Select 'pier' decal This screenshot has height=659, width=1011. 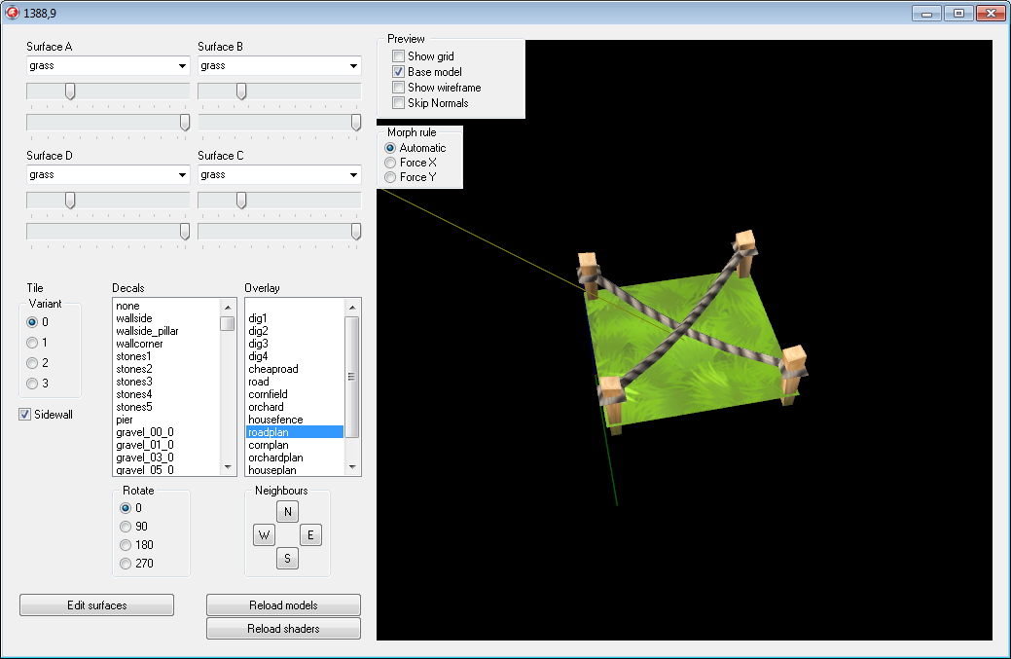(x=166, y=420)
